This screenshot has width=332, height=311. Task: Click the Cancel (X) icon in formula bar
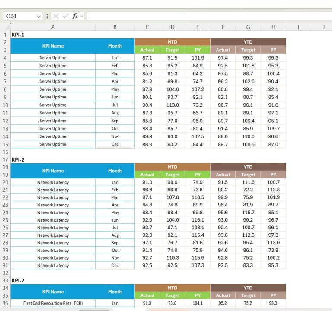[x=56, y=16]
